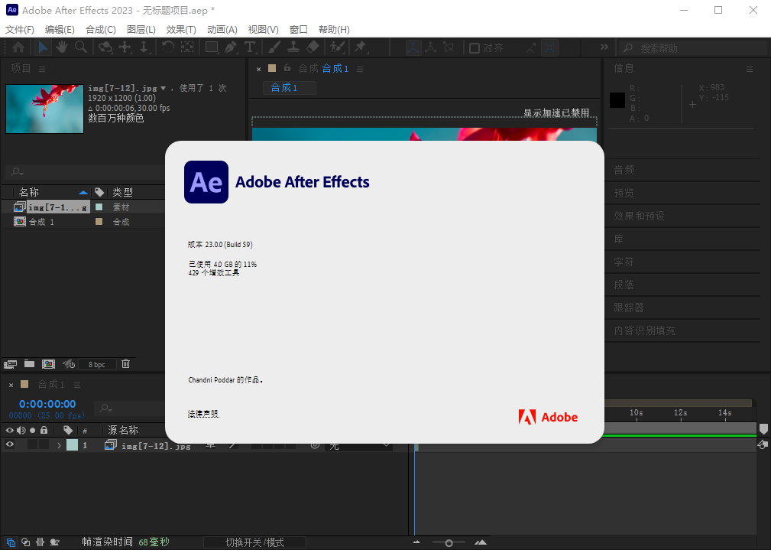Toggle the 对齐 snapping checkbox
Screen dimensions: 771x550
[475, 47]
